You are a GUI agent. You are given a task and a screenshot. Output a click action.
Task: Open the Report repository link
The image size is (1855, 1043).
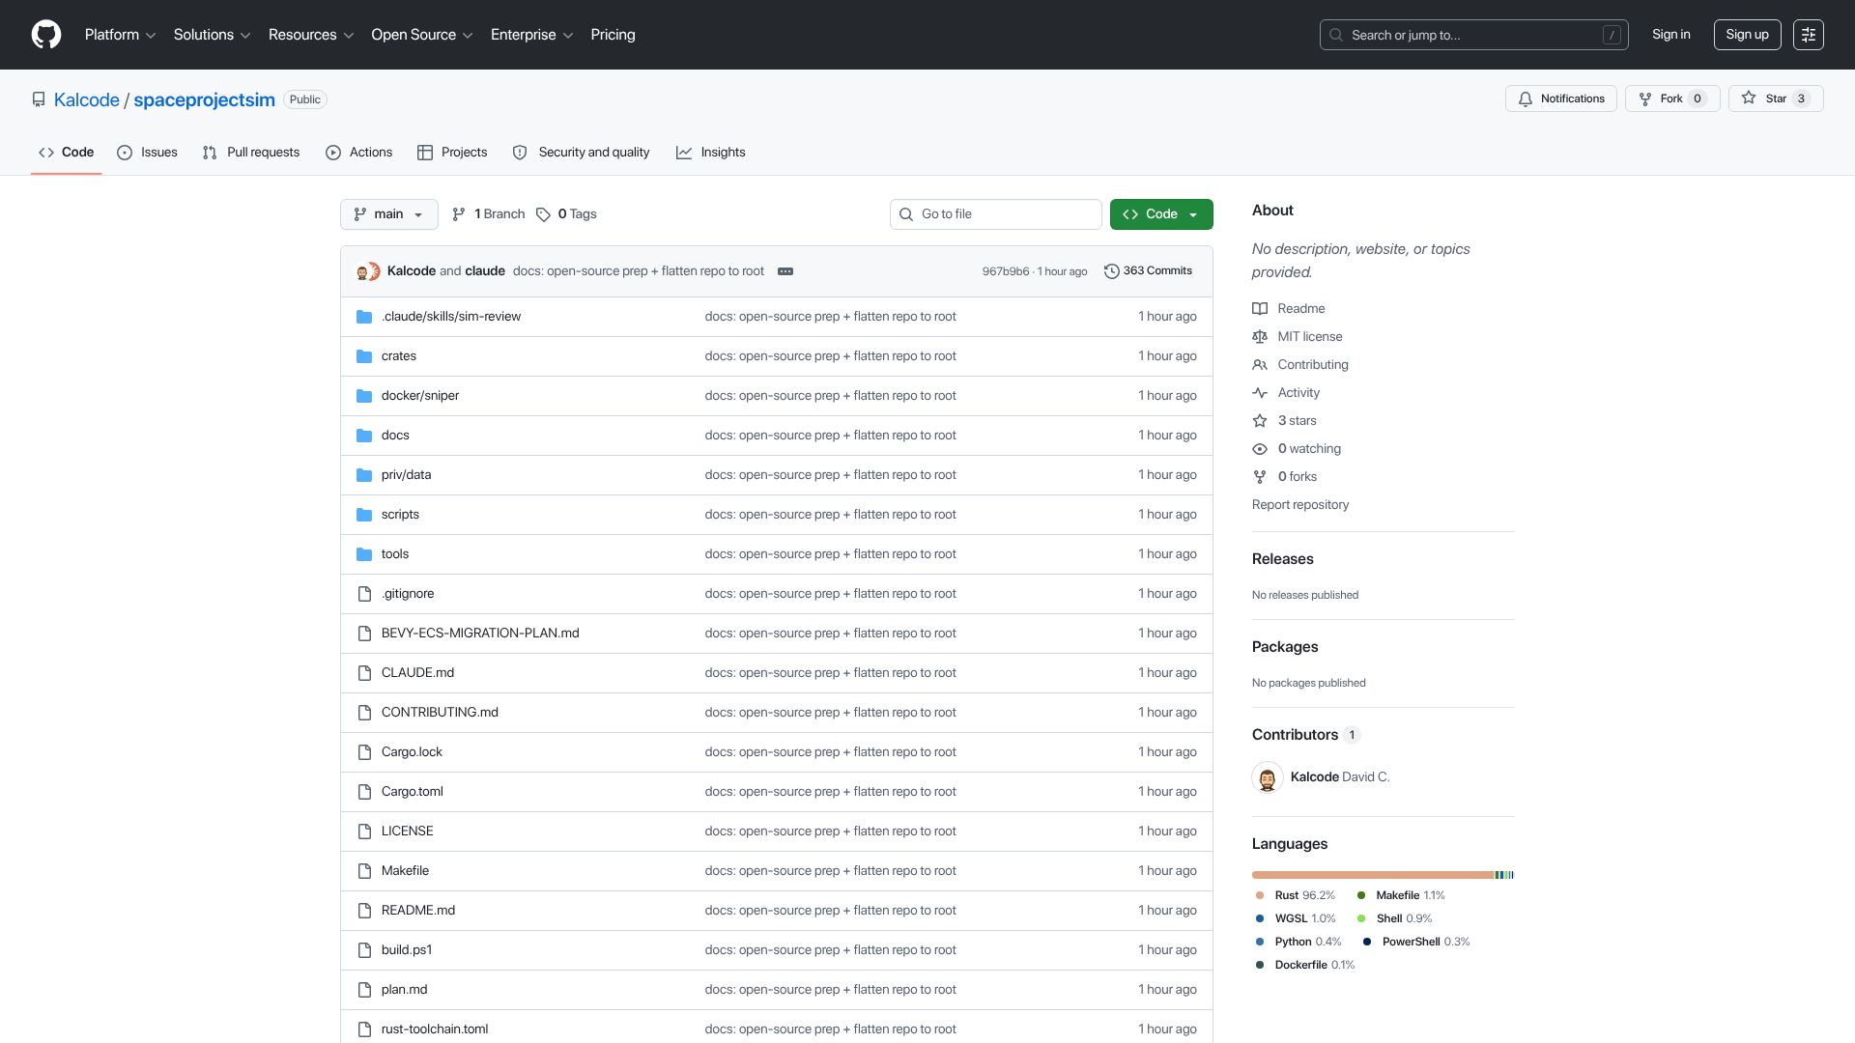click(1299, 505)
